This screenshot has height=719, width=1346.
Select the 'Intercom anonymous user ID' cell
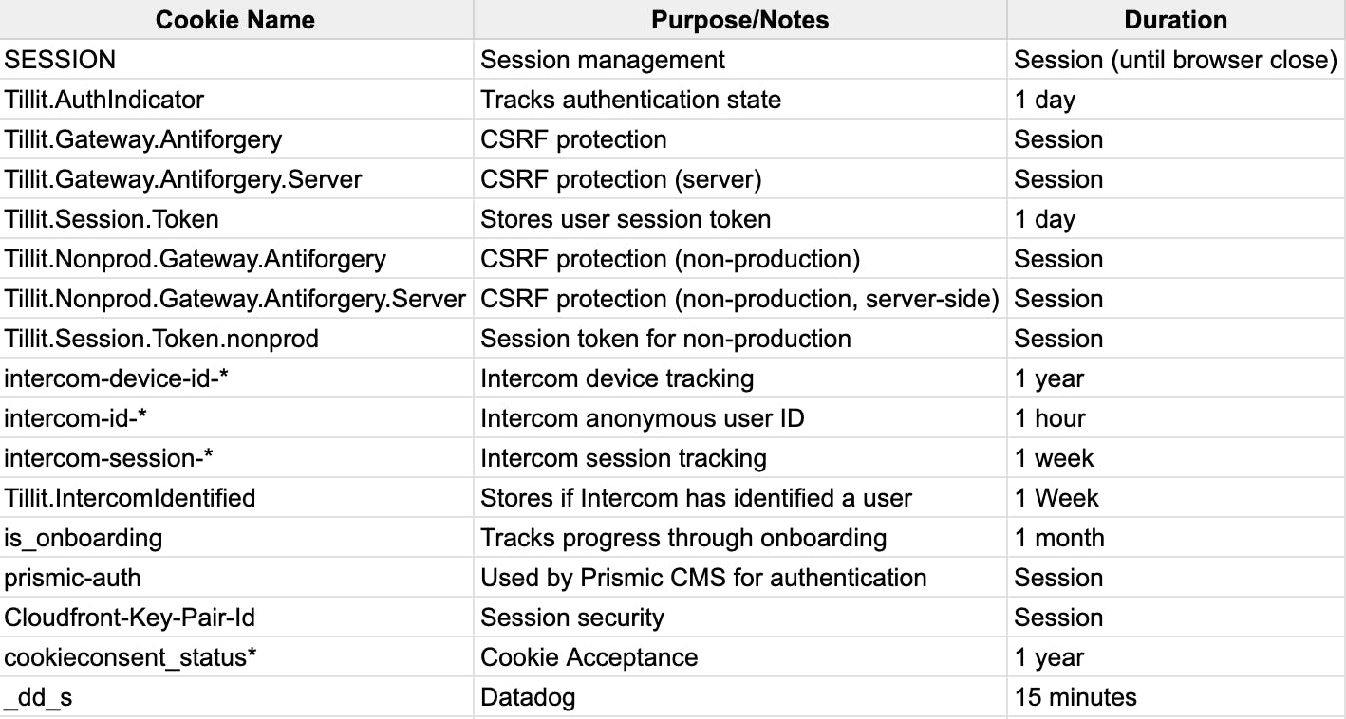point(740,418)
